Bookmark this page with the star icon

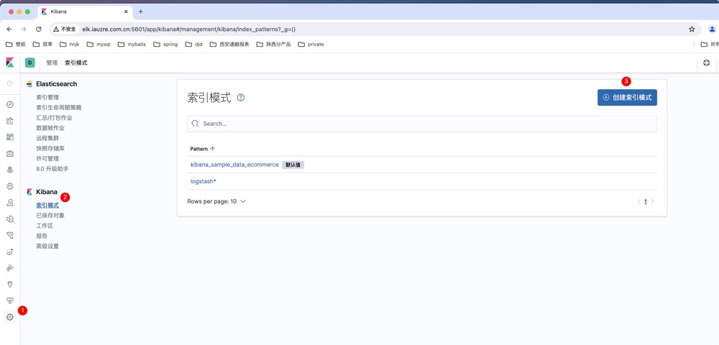click(692, 29)
